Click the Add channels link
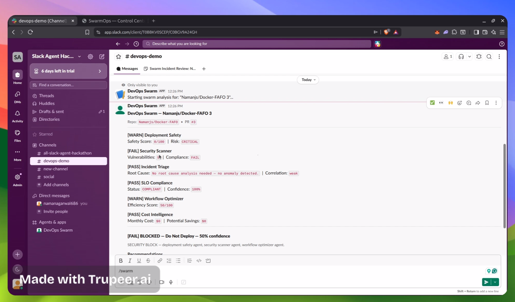This screenshot has height=302, width=515. click(56, 185)
